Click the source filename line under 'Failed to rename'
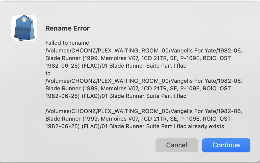This screenshot has width=260, height=163. coord(116,66)
